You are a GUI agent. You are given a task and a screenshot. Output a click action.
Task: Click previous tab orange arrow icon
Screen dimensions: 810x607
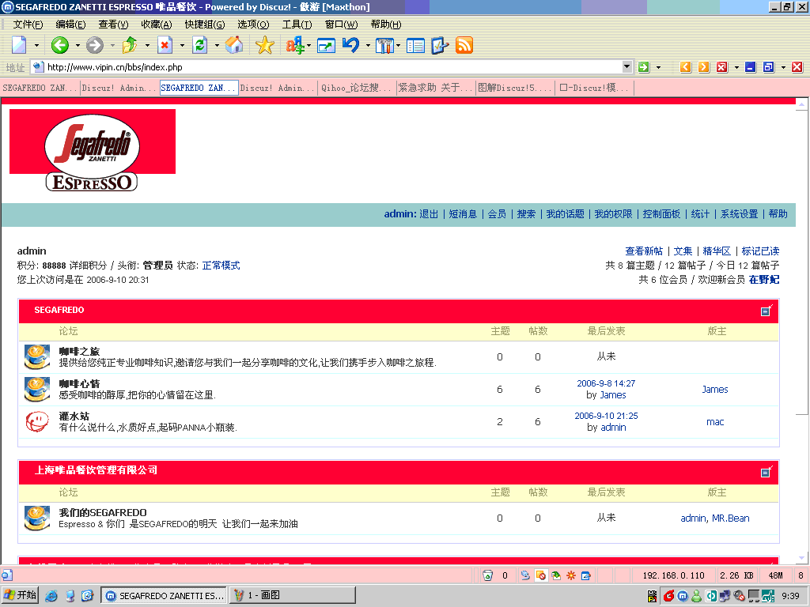[686, 67]
